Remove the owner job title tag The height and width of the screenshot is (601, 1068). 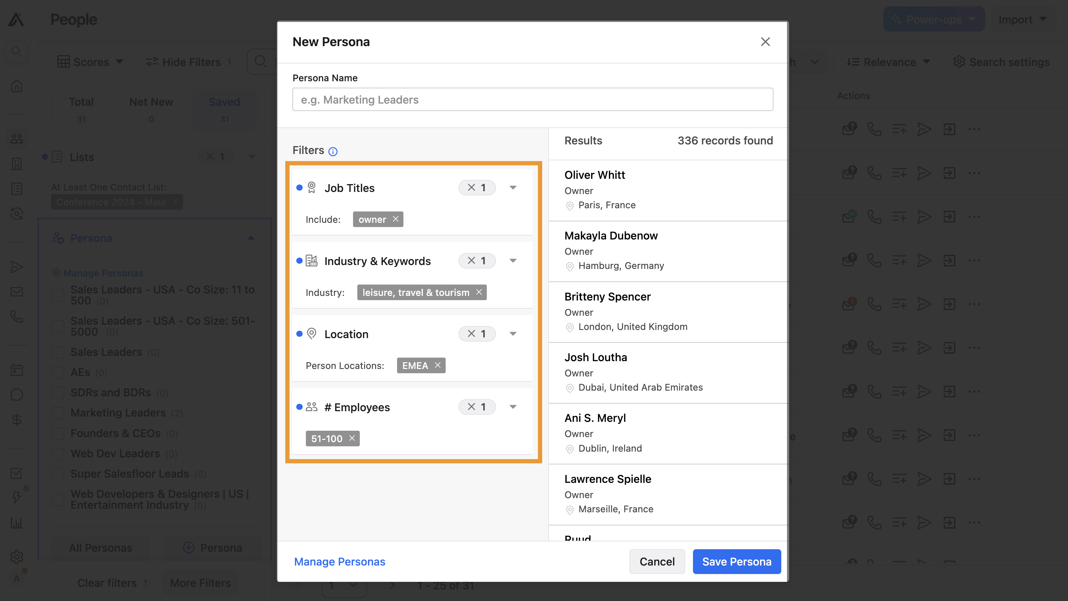[x=396, y=219]
